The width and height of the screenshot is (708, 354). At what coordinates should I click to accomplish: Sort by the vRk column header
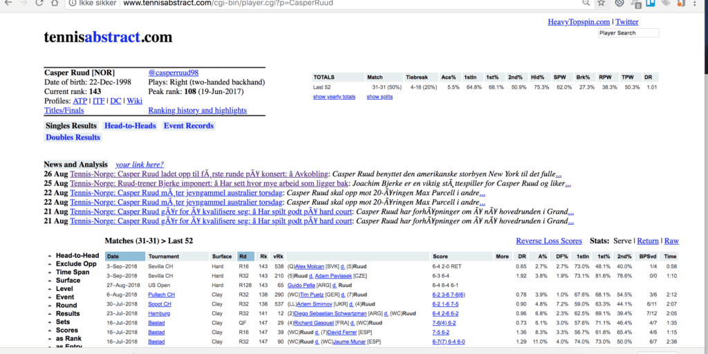click(278, 257)
